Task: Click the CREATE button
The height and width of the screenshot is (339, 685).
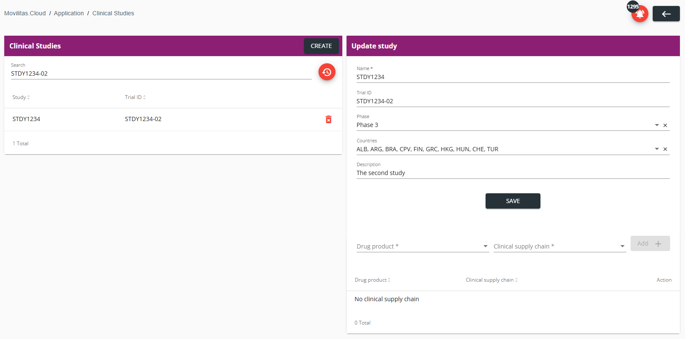Action: pyautogui.click(x=321, y=46)
